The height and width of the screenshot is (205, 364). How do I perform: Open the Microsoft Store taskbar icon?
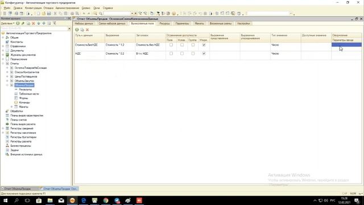pyautogui.click(x=39, y=200)
